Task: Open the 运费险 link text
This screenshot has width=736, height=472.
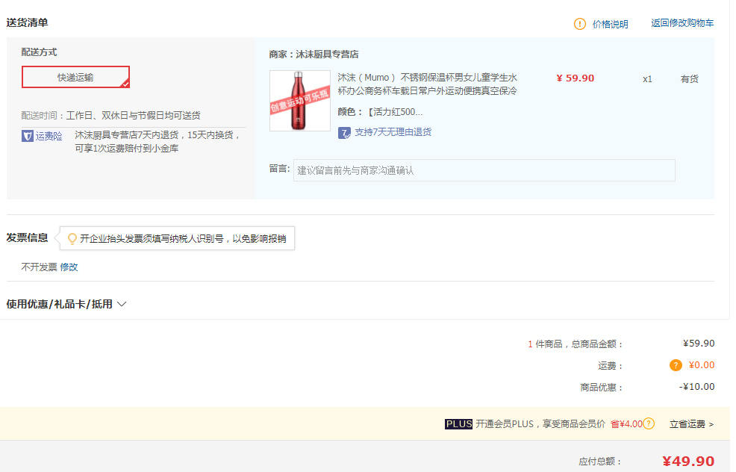Action: click(x=49, y=136)
